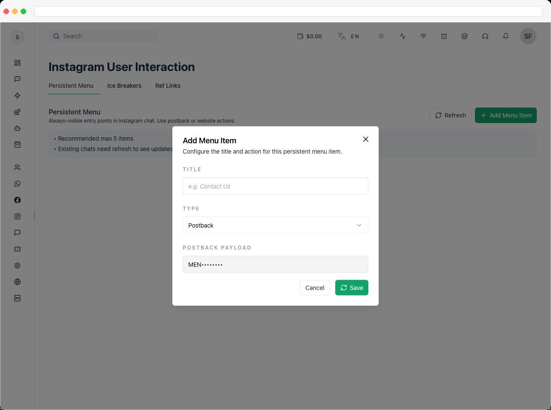The image size is (551, 410).
Task: Cancel the Add Menu Item dialog
Action: (x=315, y=288)
